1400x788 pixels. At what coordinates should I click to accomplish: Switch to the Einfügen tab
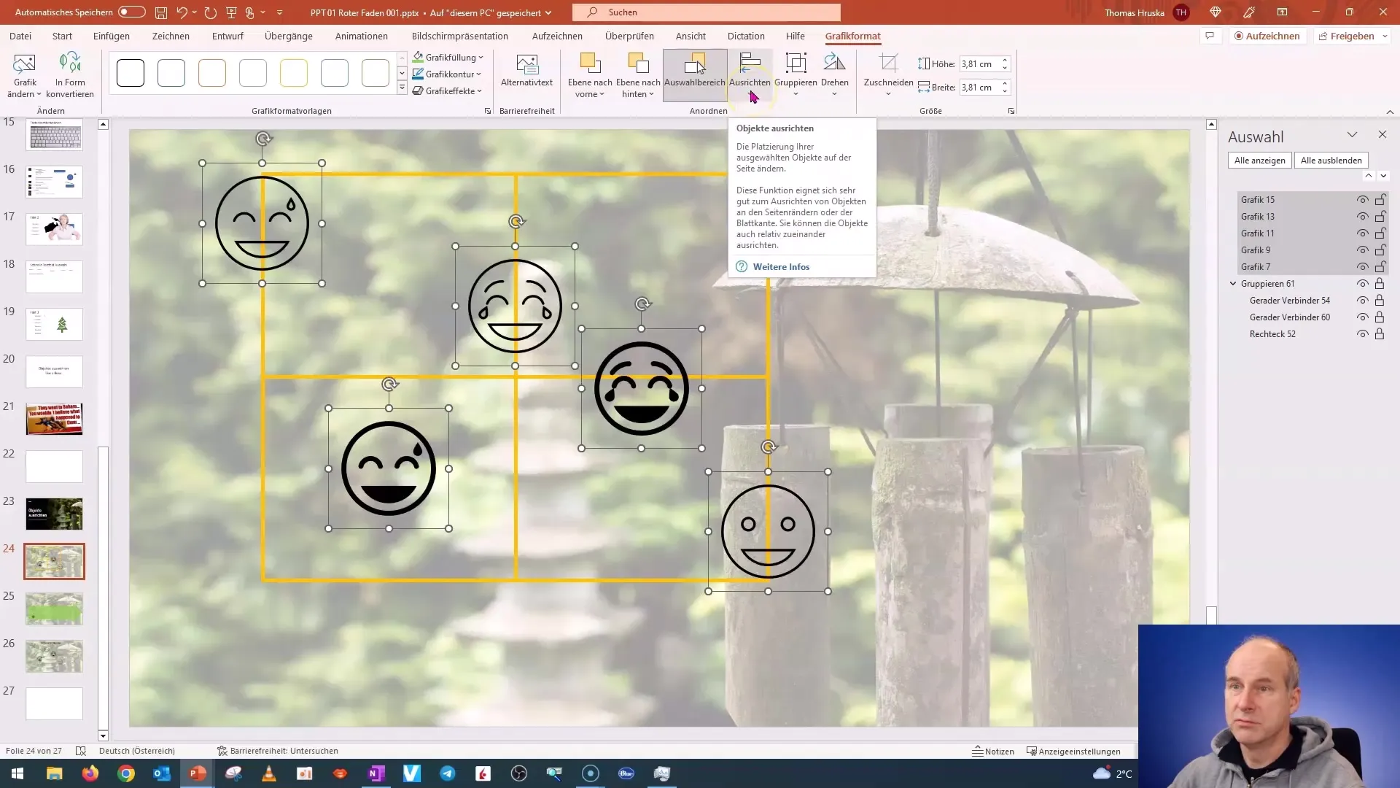click(112, 36)
